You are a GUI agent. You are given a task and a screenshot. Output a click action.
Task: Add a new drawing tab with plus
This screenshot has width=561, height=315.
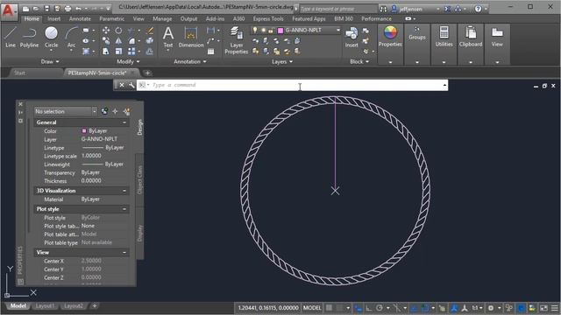[147, 73]
